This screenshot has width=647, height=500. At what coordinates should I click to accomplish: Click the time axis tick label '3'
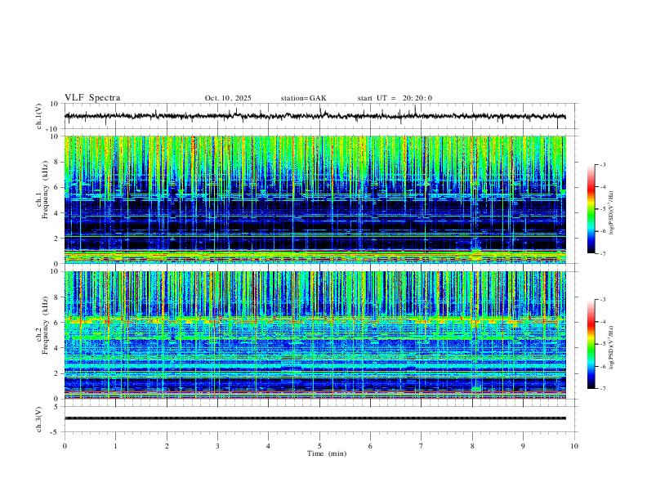coord(217,446)
